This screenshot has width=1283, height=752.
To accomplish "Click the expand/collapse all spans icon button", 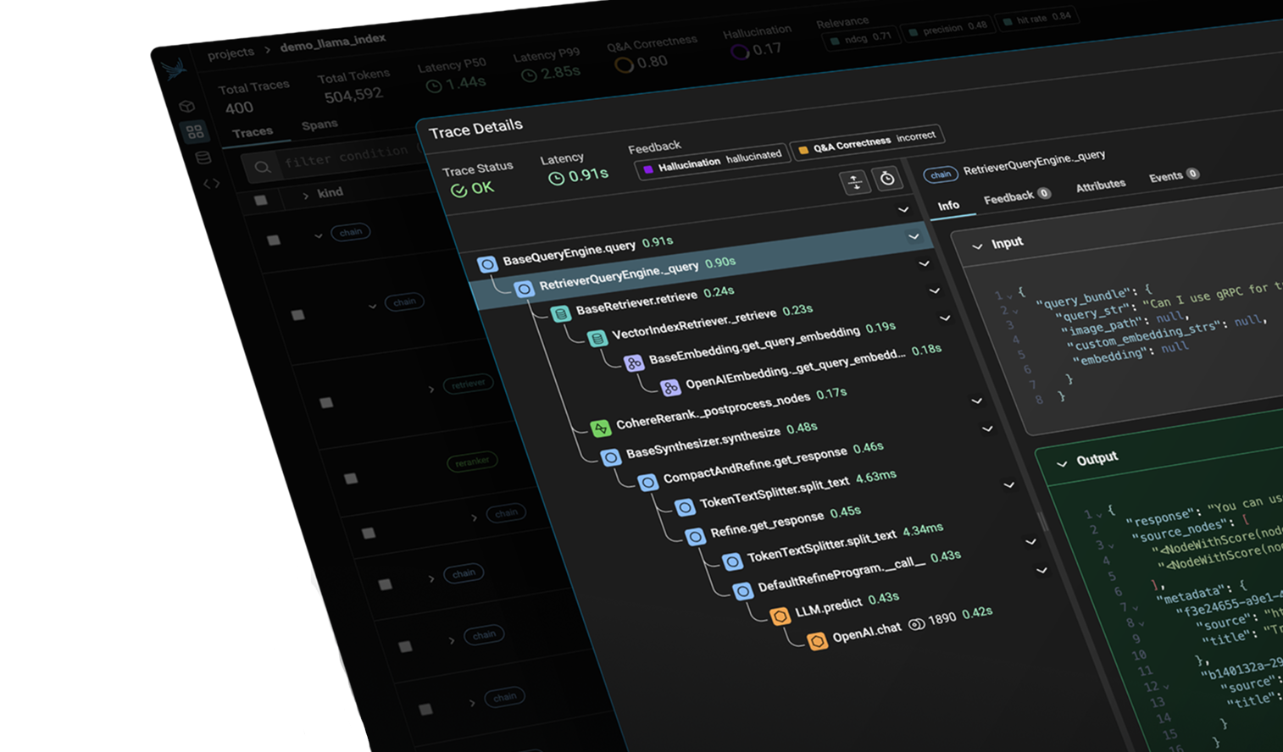I will pyautogui.click(x=855, y=181).
